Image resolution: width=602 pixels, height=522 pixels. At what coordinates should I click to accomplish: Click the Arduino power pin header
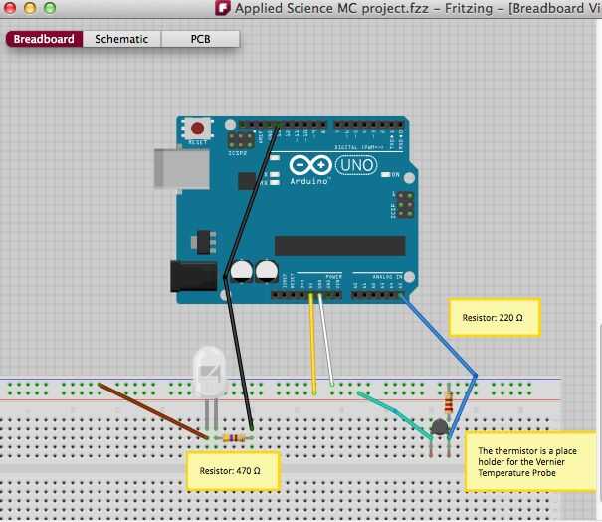[306, 295]
